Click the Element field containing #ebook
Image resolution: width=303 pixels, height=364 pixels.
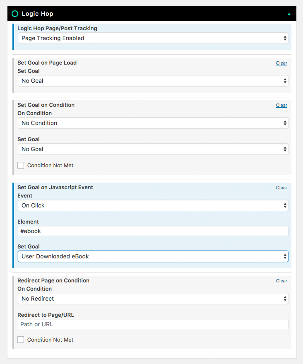pos(153,231)
